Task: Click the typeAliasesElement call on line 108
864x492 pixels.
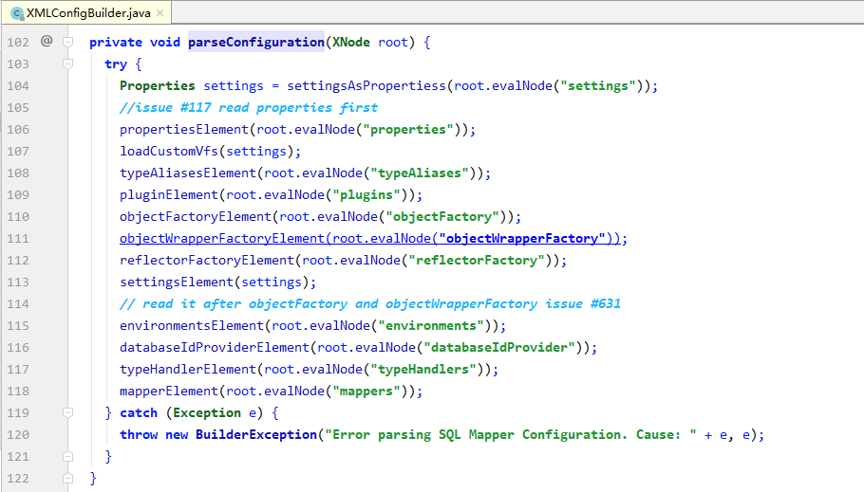Action: pyautogui.click(x=188, y=173)
